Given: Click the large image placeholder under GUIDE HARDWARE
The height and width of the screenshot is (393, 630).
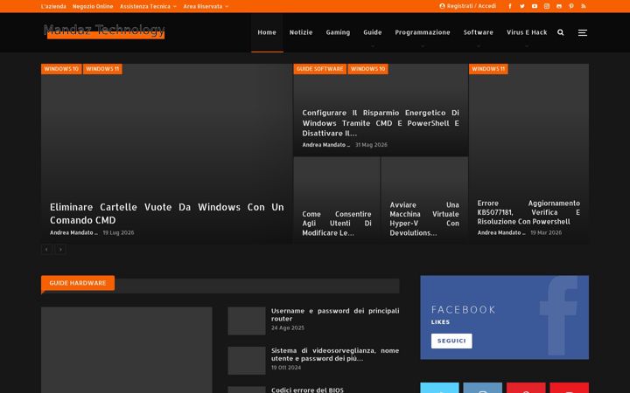Looking at the screenshot, I should (127, 350).
